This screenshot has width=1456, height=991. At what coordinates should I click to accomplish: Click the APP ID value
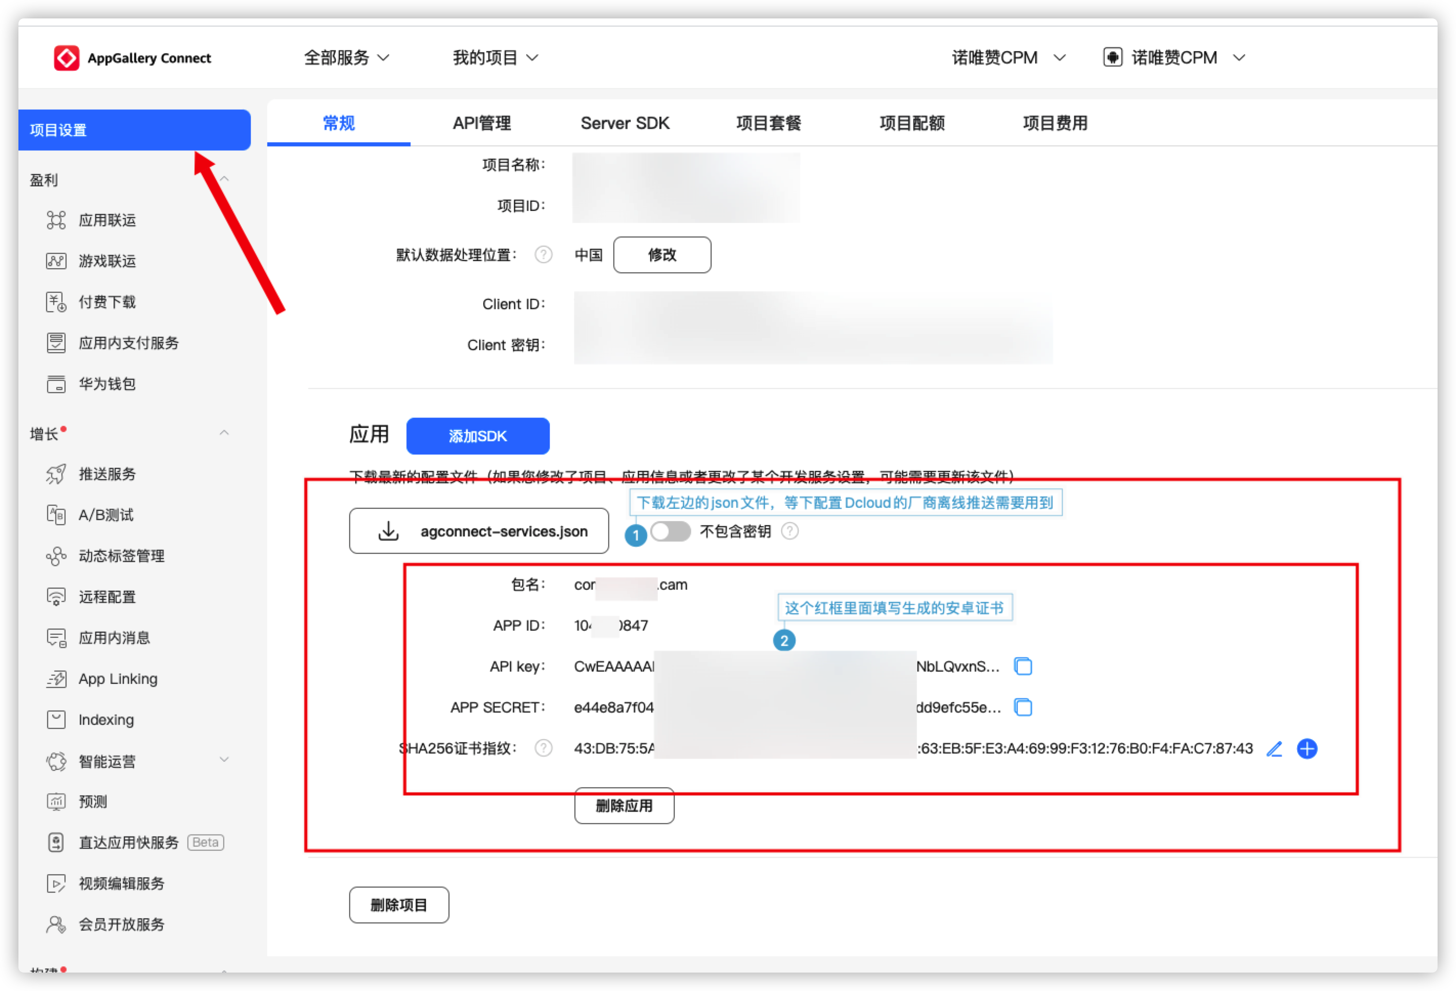(x=611, y=625)
